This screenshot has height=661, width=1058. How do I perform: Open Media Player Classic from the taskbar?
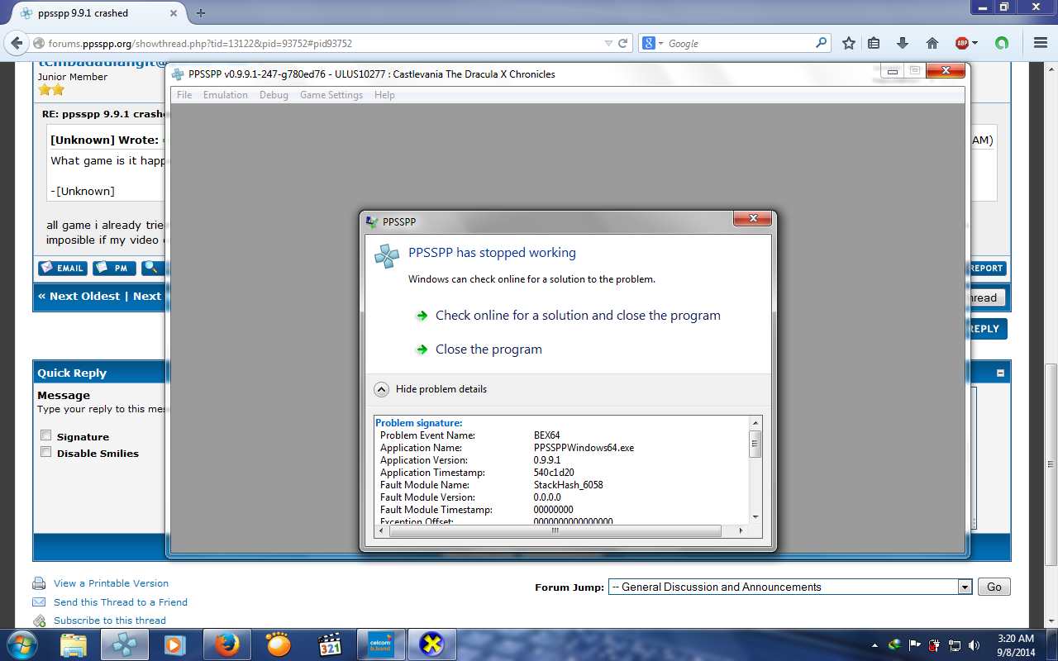330,644
